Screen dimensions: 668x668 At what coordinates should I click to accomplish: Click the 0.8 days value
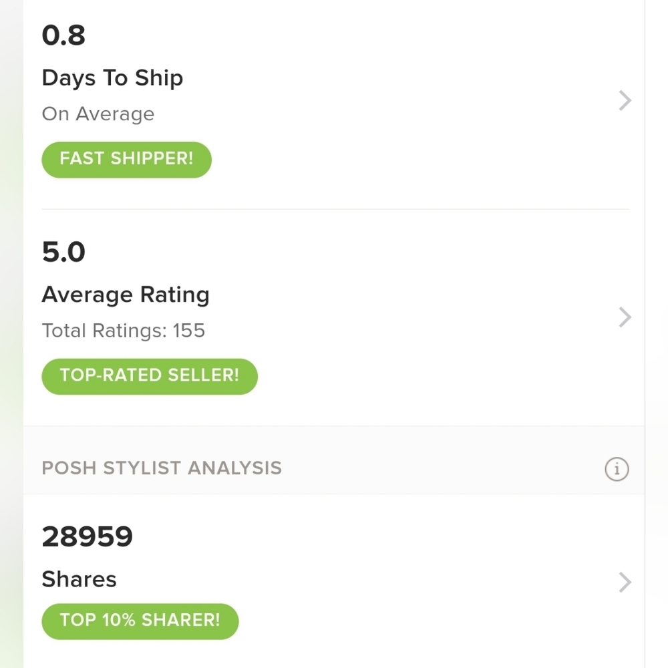63,35
